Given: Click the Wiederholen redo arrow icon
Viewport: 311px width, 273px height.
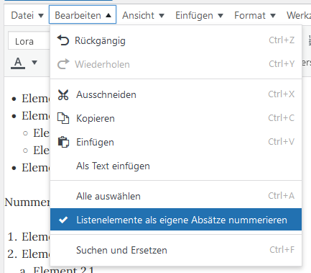Looking at the screenshot, I should pos(63,64).
